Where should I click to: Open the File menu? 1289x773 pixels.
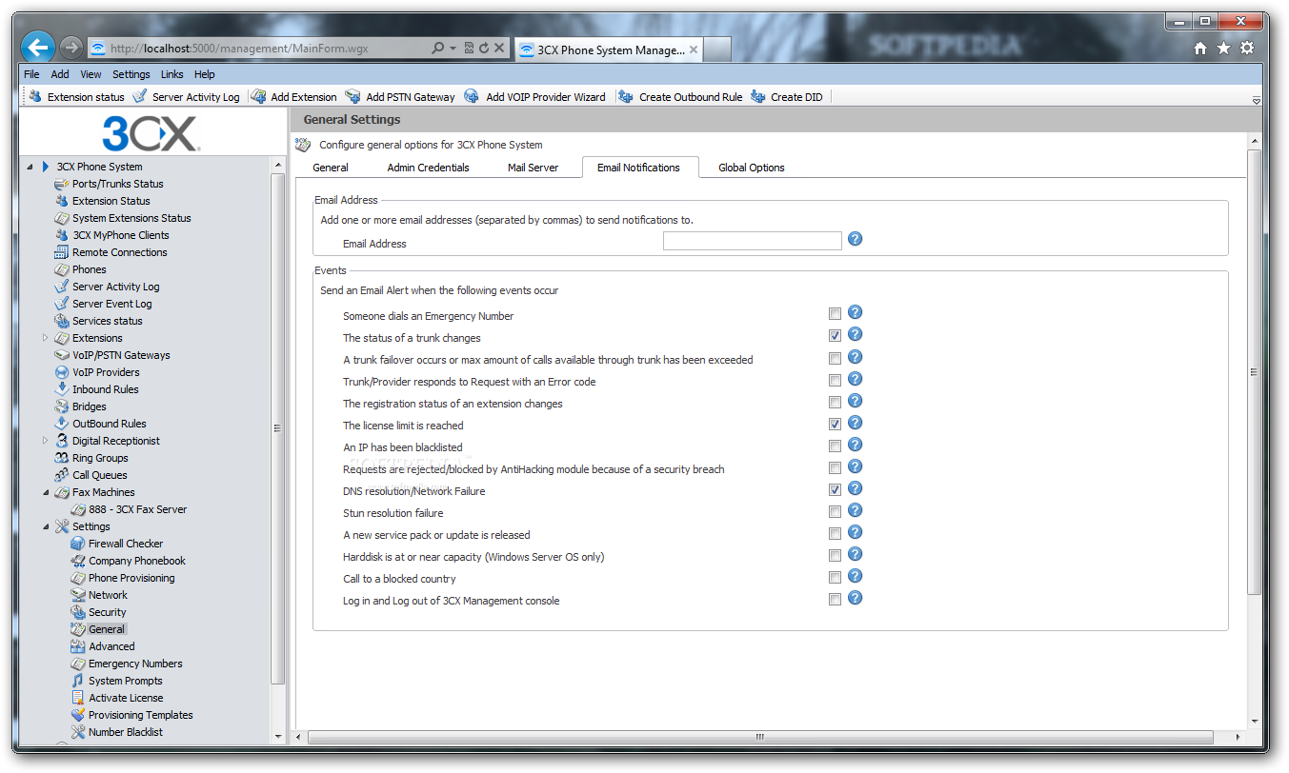pos(31,74)
